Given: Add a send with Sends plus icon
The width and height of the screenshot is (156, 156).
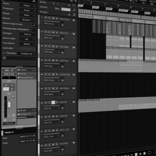Looking at the screenshot, I should (35, 110).
